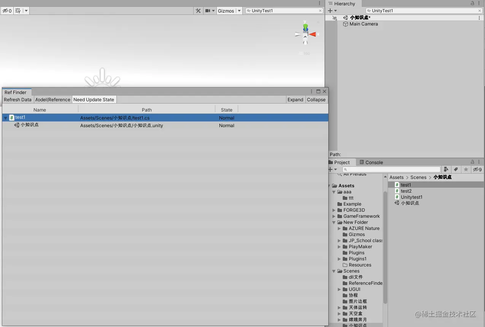
Task: Select test1 script in Project file list
Action: pos(436,185)
